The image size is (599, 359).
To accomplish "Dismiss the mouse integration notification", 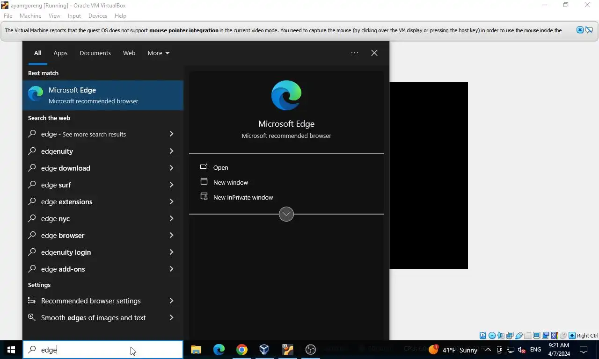I will click(580, 30).
